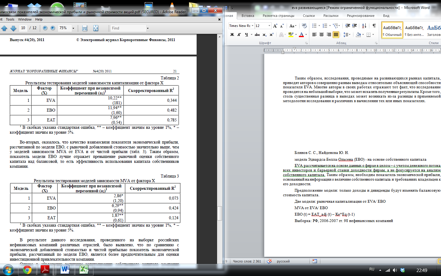The image size is (441, 276).
Task: Toggle bold (Ж) formatting
Action: (232, 35)
